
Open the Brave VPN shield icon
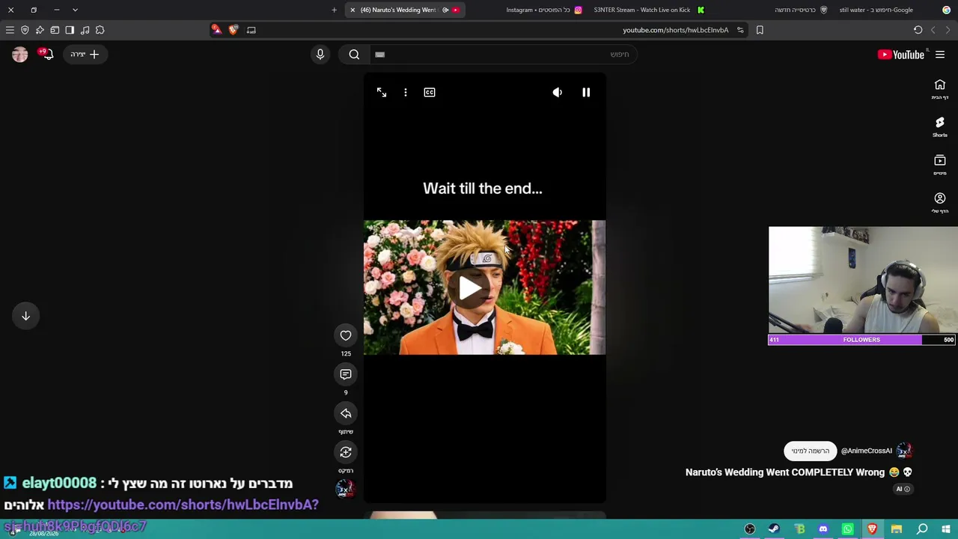click(25, 30)
